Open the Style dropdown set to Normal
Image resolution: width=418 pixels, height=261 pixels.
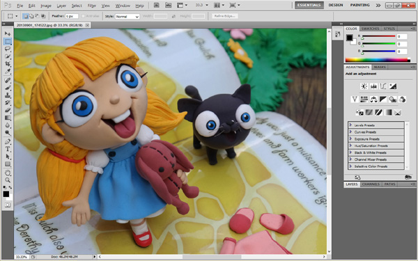127,16
